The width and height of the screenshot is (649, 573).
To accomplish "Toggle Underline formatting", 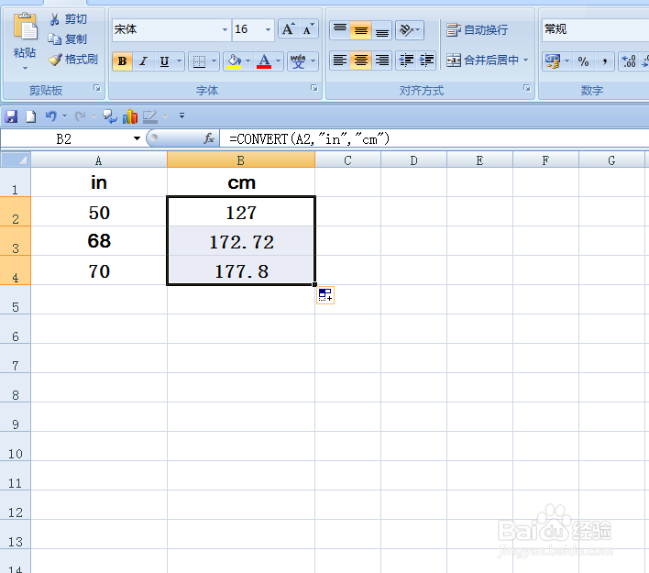I will click(x=164, y=61).
